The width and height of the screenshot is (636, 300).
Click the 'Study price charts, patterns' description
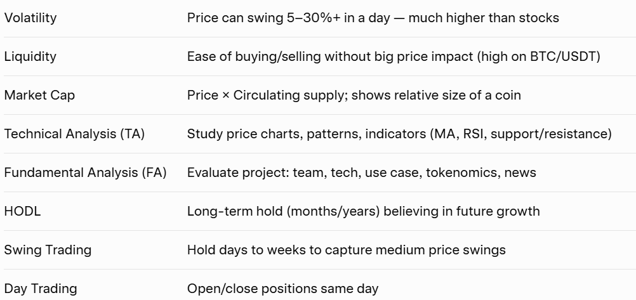(x=305, y=134)
